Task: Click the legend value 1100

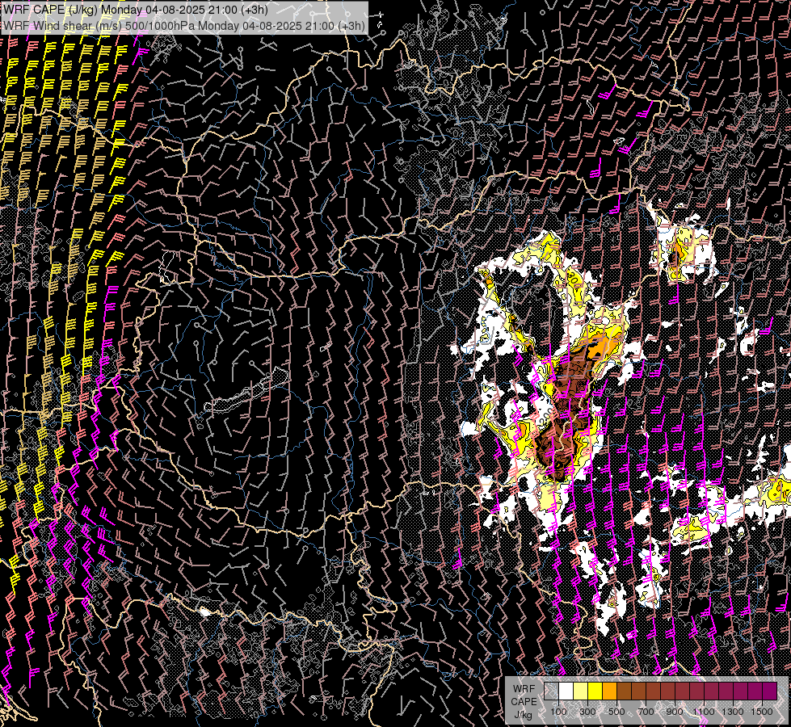Action: tap(703, 712)
